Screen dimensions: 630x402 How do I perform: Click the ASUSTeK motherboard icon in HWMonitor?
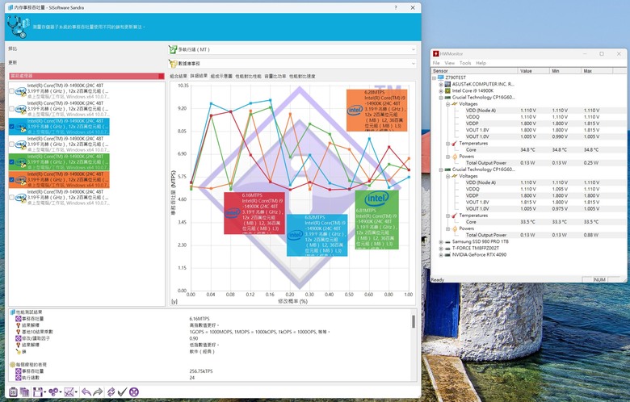tap(447, 84)
